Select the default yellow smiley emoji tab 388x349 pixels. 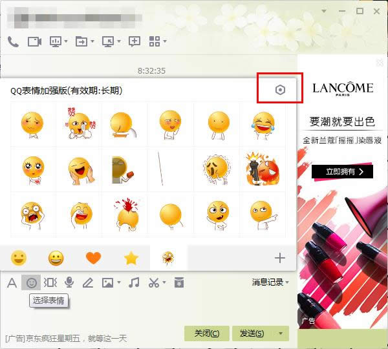click(x=19, y=259)
